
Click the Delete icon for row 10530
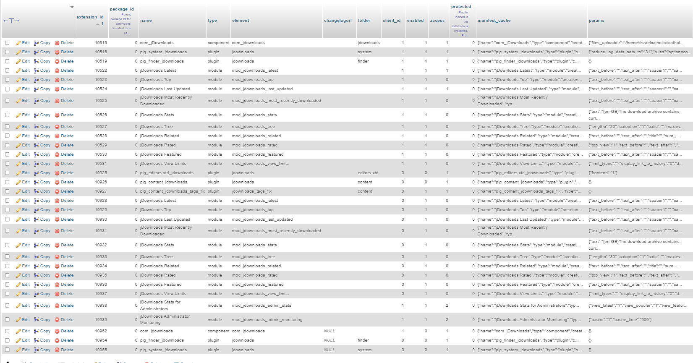pyautogui.click(x=57, y=154)
